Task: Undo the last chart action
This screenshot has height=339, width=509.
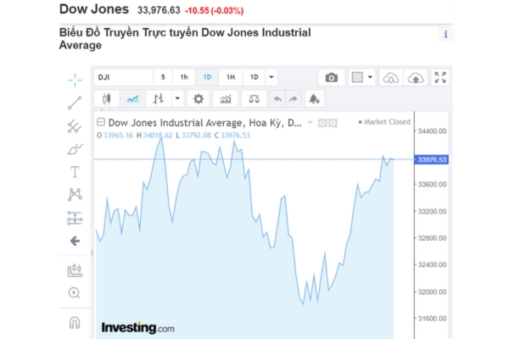Action: [277, 98]
